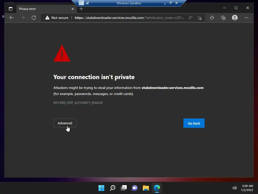
Task: Close the Windows Sandbox session
Action: 176,3
